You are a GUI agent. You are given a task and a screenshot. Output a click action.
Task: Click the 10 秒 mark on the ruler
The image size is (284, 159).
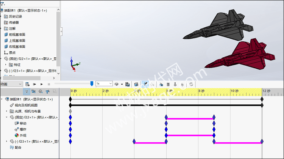(x=234, y=91)
